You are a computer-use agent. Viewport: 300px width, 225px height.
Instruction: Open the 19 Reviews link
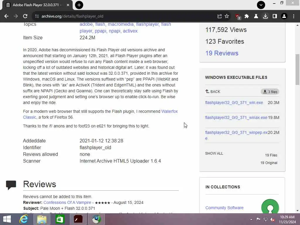click(222, 53)
